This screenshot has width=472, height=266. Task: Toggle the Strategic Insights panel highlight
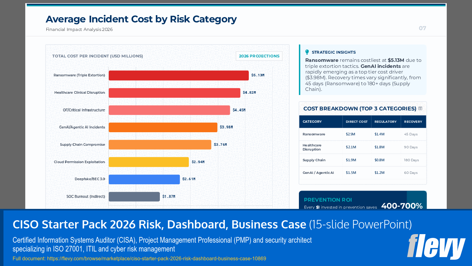[x=363, y=69]
